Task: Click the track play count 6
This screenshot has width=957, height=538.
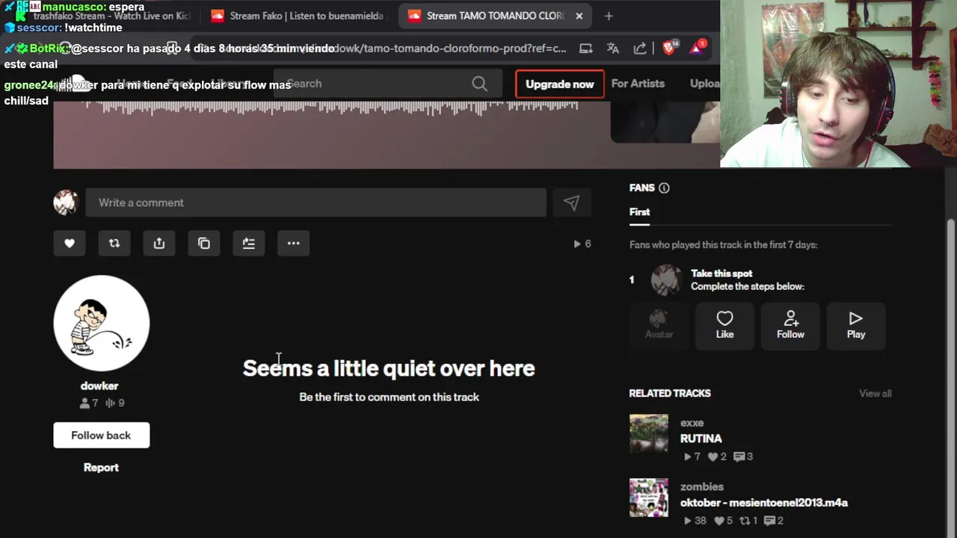Action: pos(582,244)
